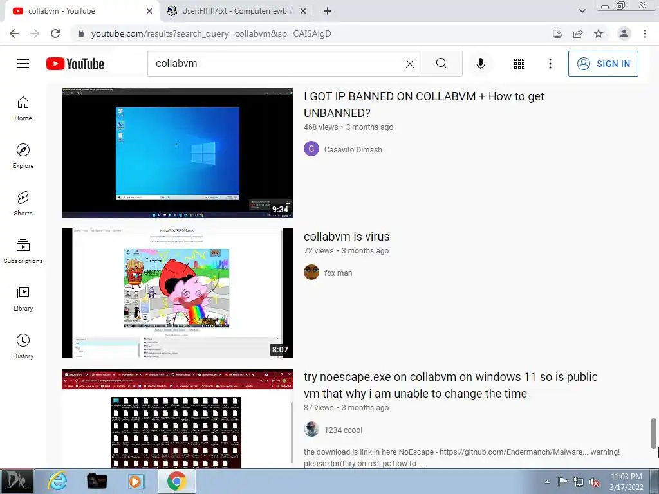Open title 'collabvm is virus'
659x494 pixels.
(x=347, y=237)
